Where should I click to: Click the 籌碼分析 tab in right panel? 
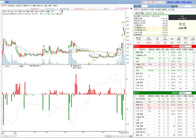tap(137, 10)
